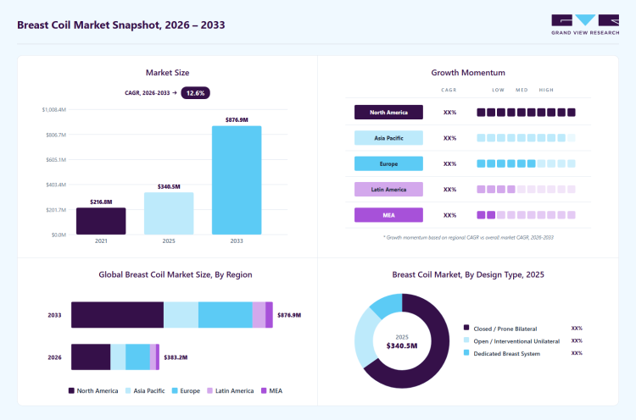The height and width of the screenshot is (420, 636).
Task: Select the 2021 market size bar
Action: click(101, 221)
